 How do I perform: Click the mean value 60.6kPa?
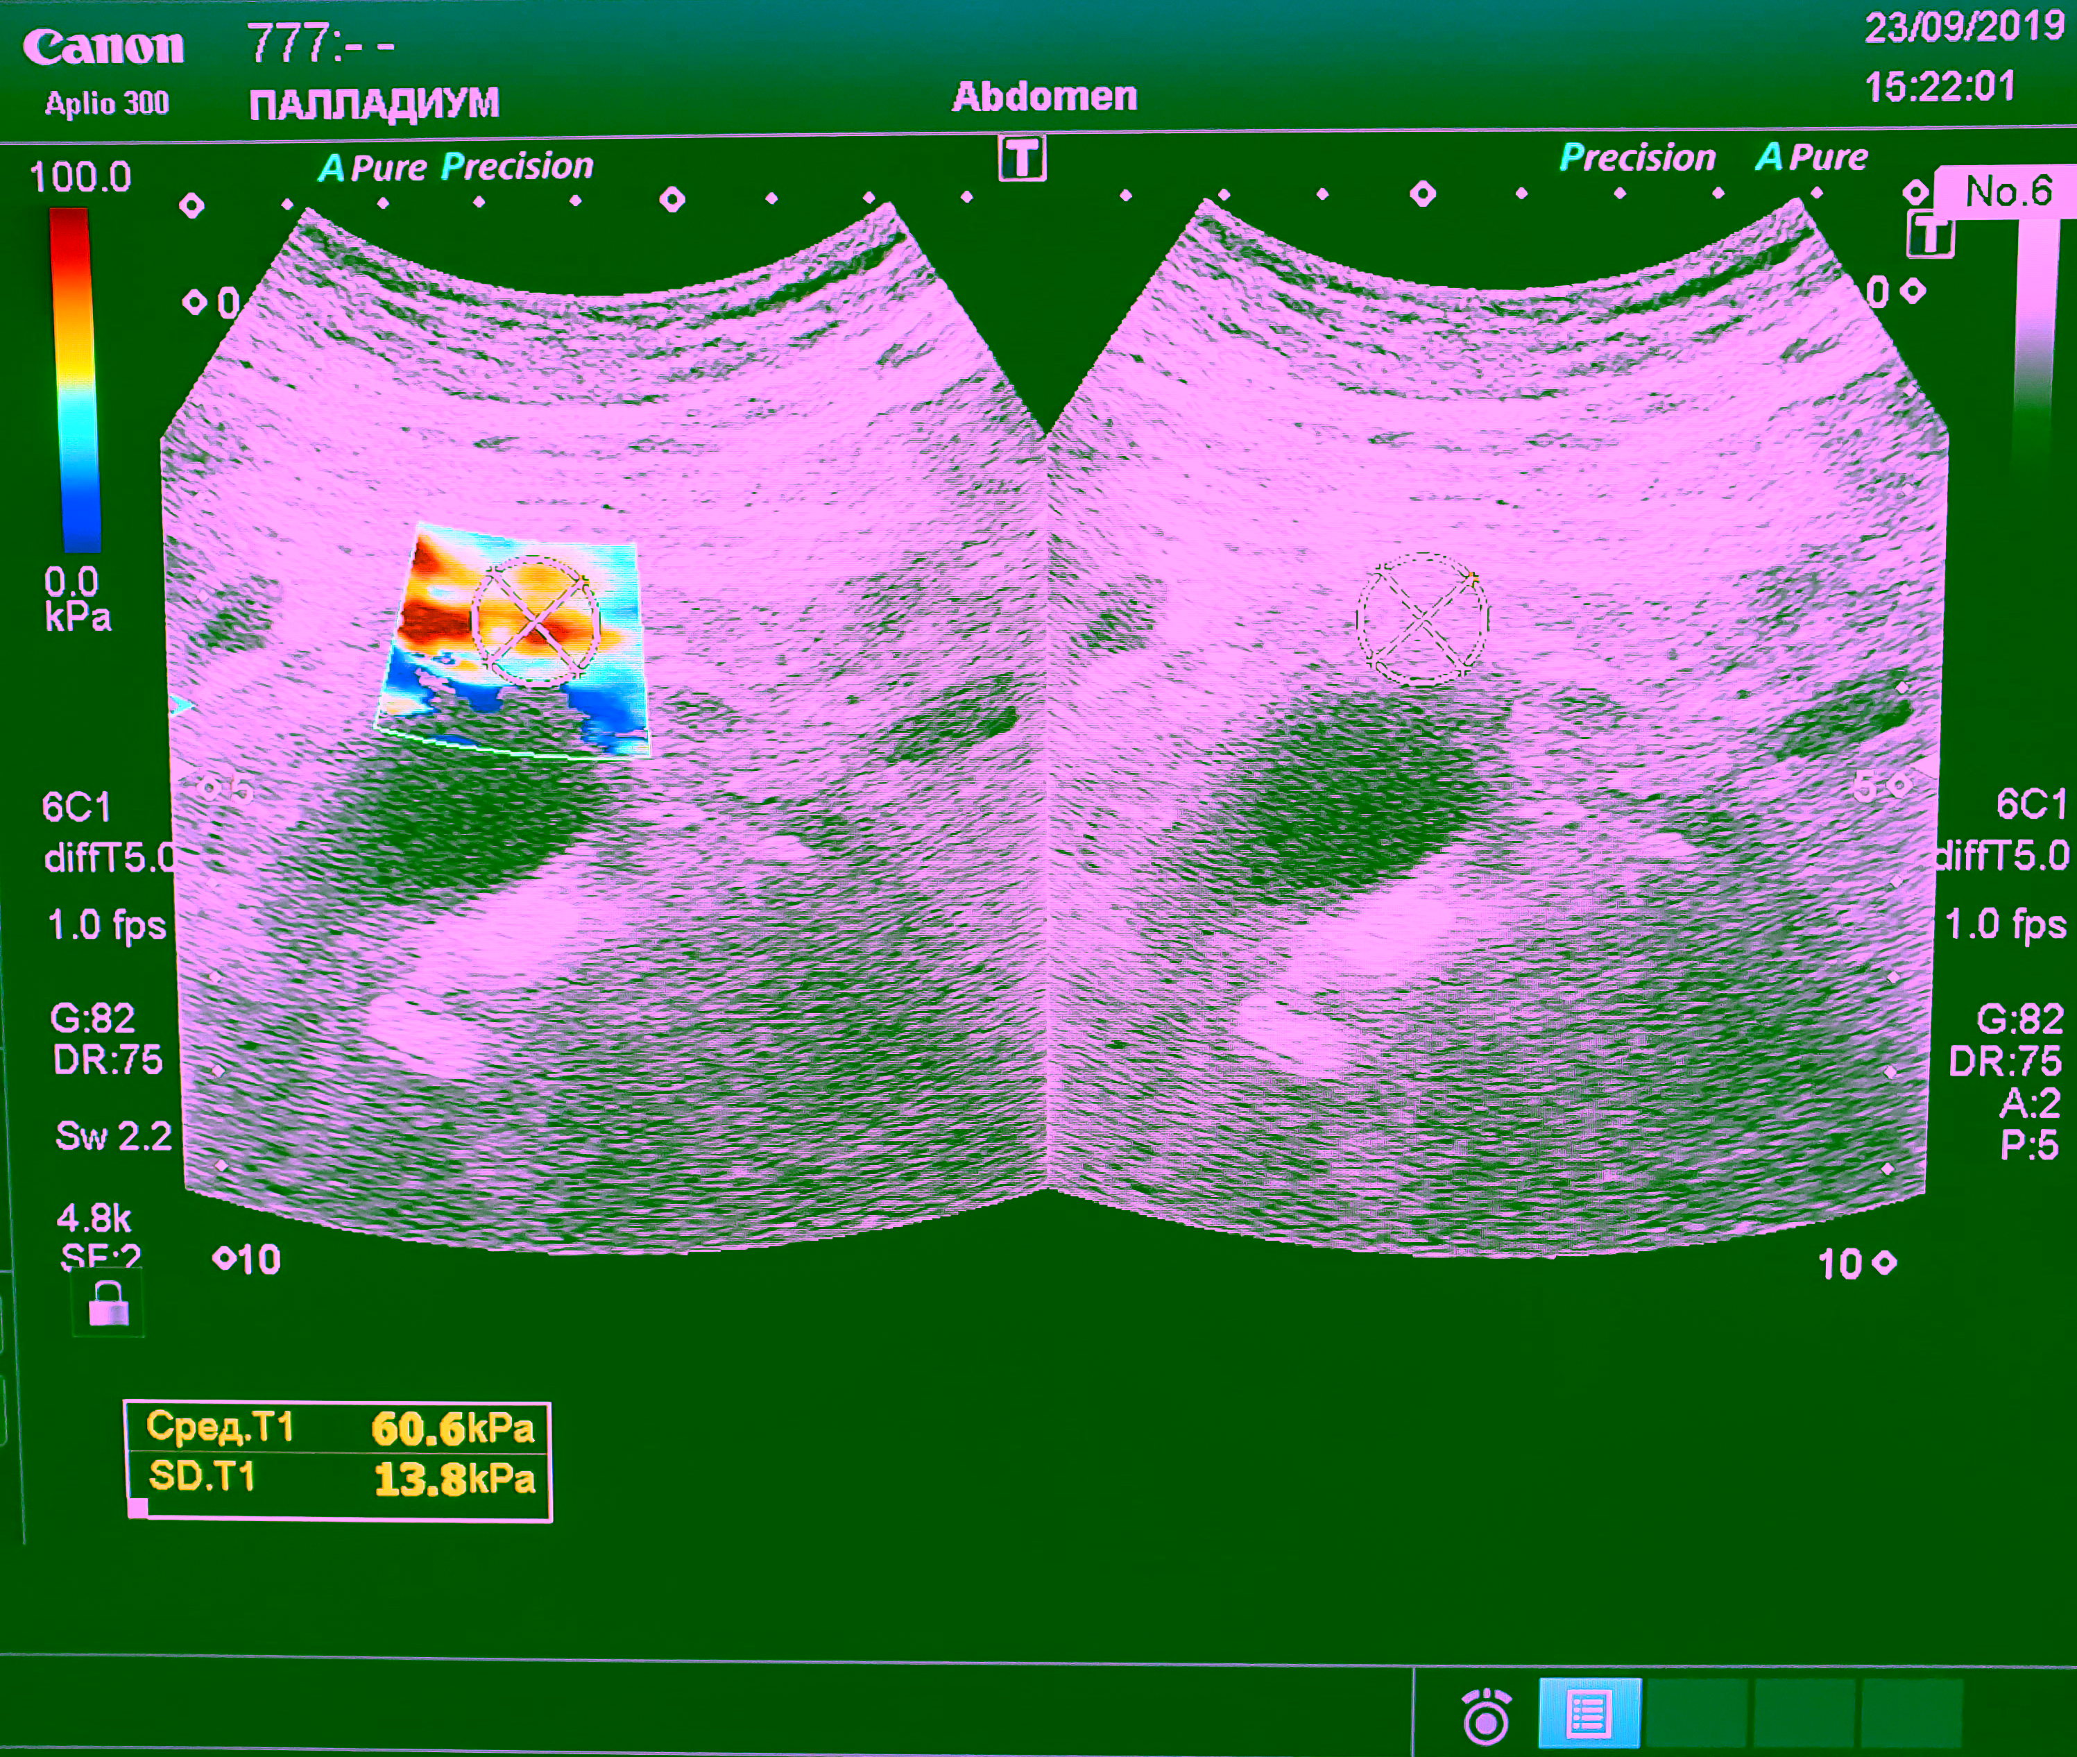tap(453, 1429)
